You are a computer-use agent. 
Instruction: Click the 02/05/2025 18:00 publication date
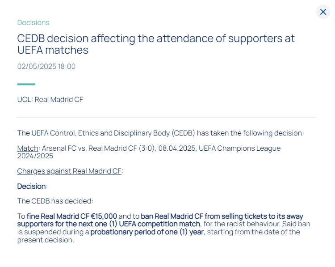coord(46,66)
